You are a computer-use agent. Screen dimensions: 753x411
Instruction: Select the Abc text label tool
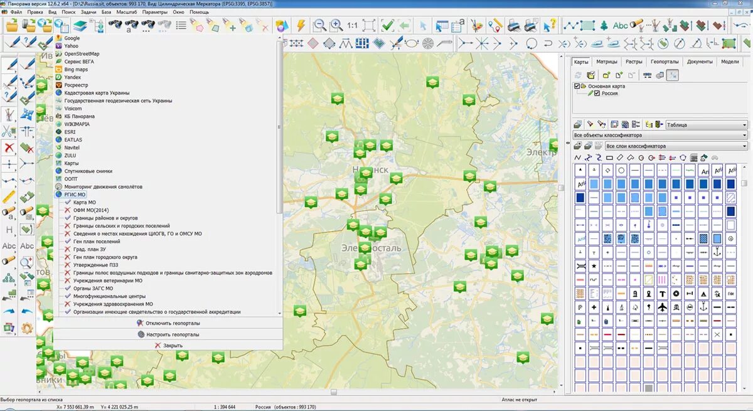620,26
